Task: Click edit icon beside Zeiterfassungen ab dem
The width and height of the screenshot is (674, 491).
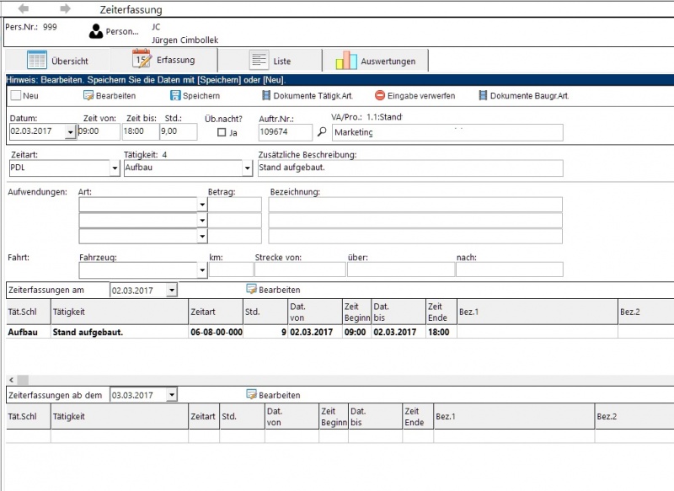Action: point(251,394)
